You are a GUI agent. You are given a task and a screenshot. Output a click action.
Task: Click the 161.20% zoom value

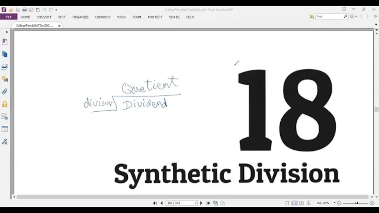322,203
